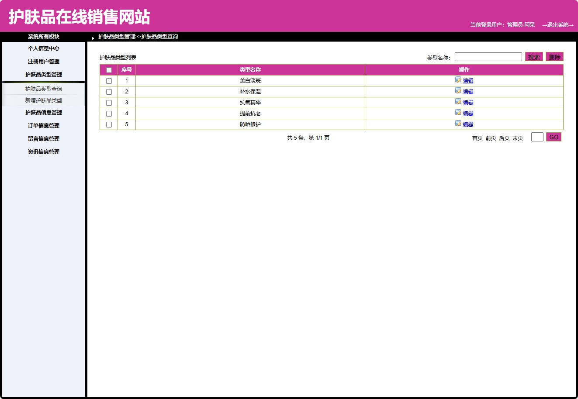Open the 编辑 link for 补水保湿
The width and height of the screenshot is (578, 399).
pos(468,91)
